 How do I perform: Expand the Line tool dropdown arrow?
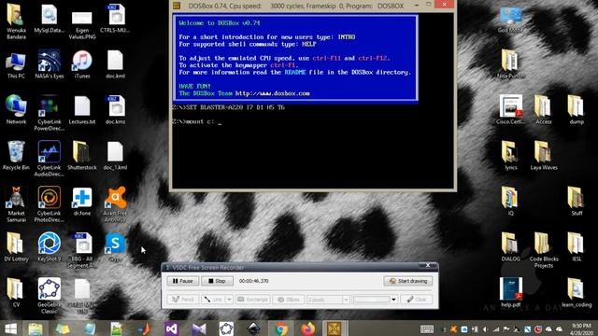coord(229,300)
